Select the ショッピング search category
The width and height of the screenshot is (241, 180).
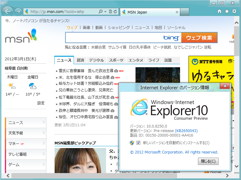[x=119, y=27]
